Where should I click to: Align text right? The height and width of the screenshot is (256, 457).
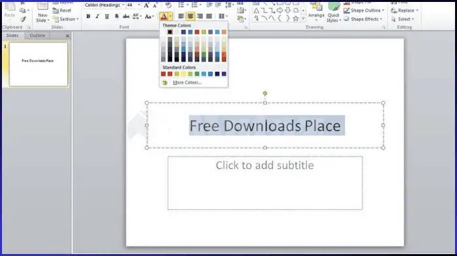coord(200,16)
